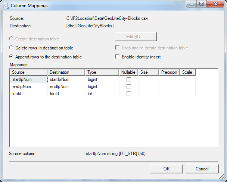227x182 pixels.
Task: Click the bigint type cell of endIpNum
Action: coord(102,87)
